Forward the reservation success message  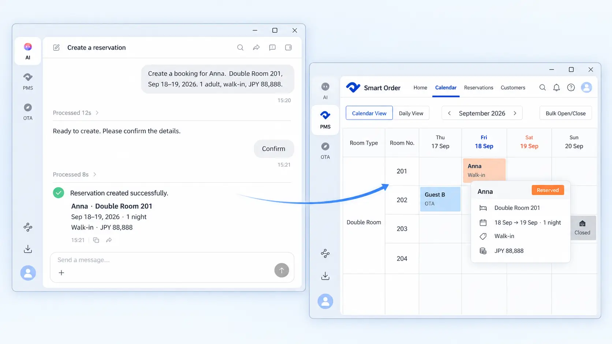coord(109,240)
